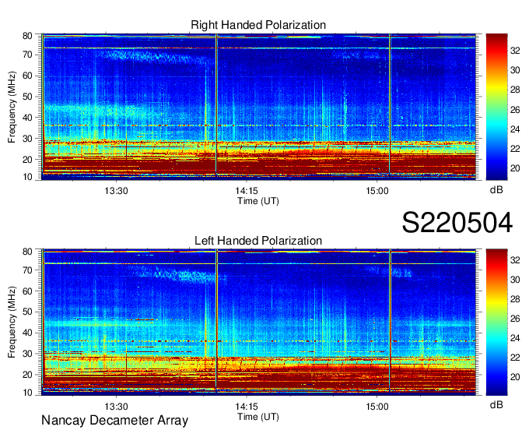529x430 pixels.
Task: Click the "Time (UT)" axis label of the top plot
Action: click(x=258, y=201)
